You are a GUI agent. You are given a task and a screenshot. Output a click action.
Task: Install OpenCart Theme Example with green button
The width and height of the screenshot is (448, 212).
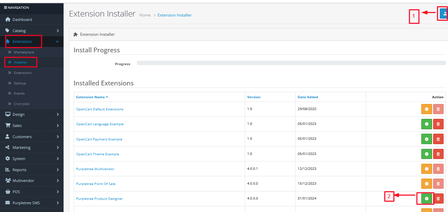coord(427,154)
